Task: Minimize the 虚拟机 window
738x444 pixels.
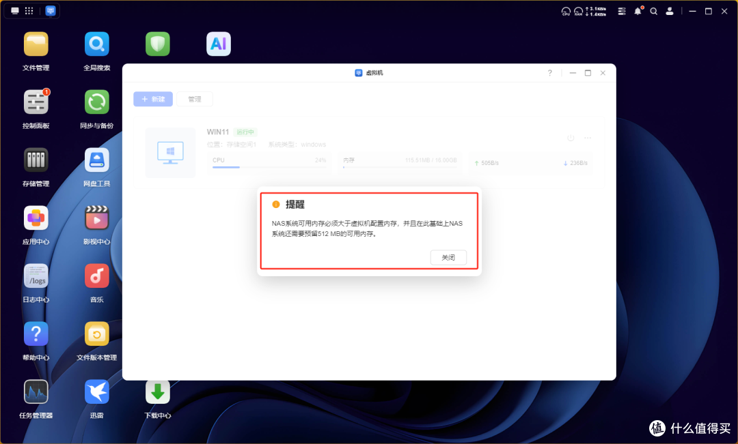Action: point(573,73)
